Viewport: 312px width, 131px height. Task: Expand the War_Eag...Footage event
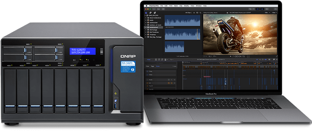click(x=146, y=37)
